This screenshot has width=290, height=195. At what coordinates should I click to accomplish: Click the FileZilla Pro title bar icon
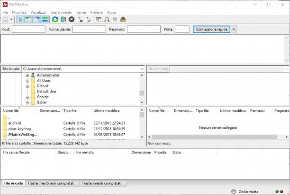(5, 5)
